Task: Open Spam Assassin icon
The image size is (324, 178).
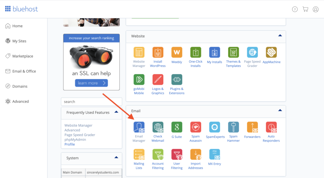Action: (196, 127)
